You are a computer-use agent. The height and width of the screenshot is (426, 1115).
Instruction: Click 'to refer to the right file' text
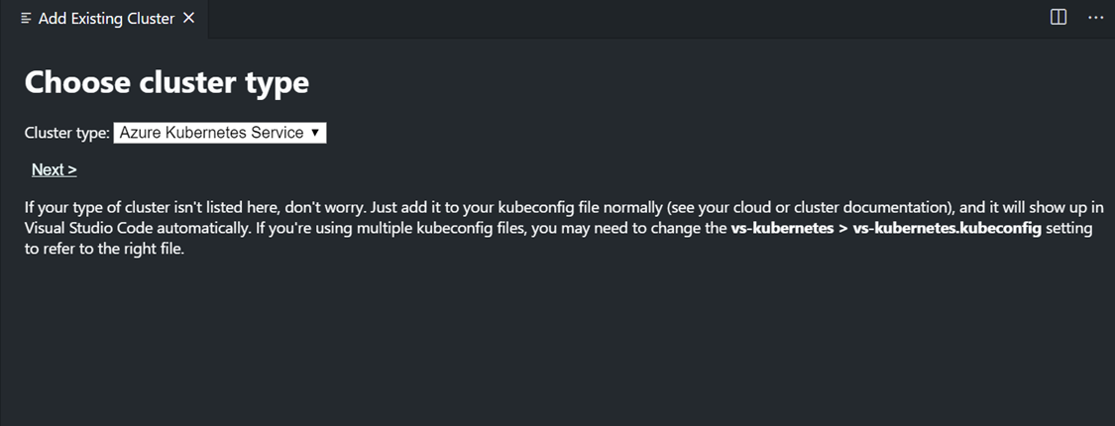pyautogui.click(x=103, y=251)
